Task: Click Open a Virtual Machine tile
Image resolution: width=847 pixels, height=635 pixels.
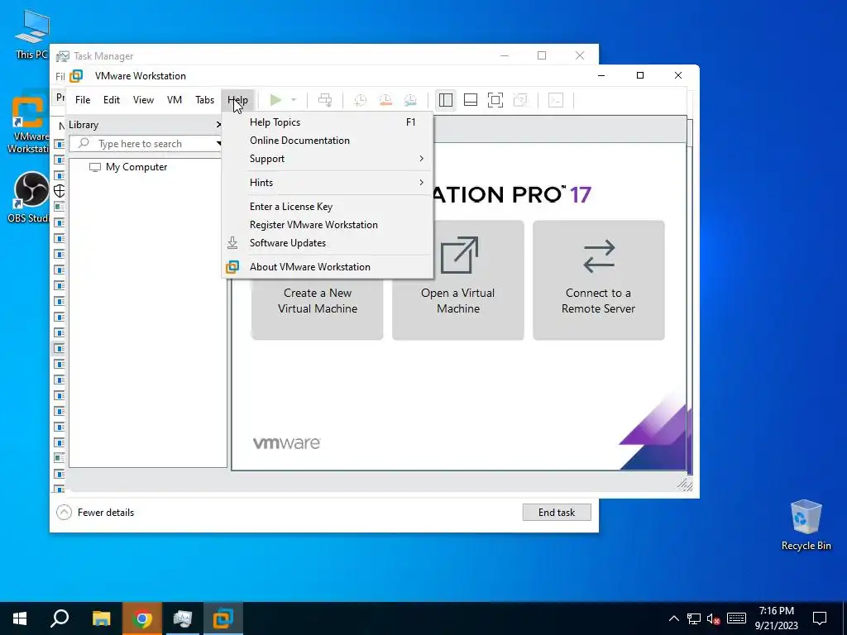Action: (x=458, y=280)
